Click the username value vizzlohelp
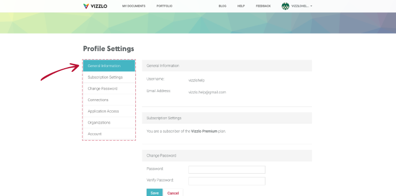Screen dimensions: 396x196 pyautogui.click(x=196, y=80)
